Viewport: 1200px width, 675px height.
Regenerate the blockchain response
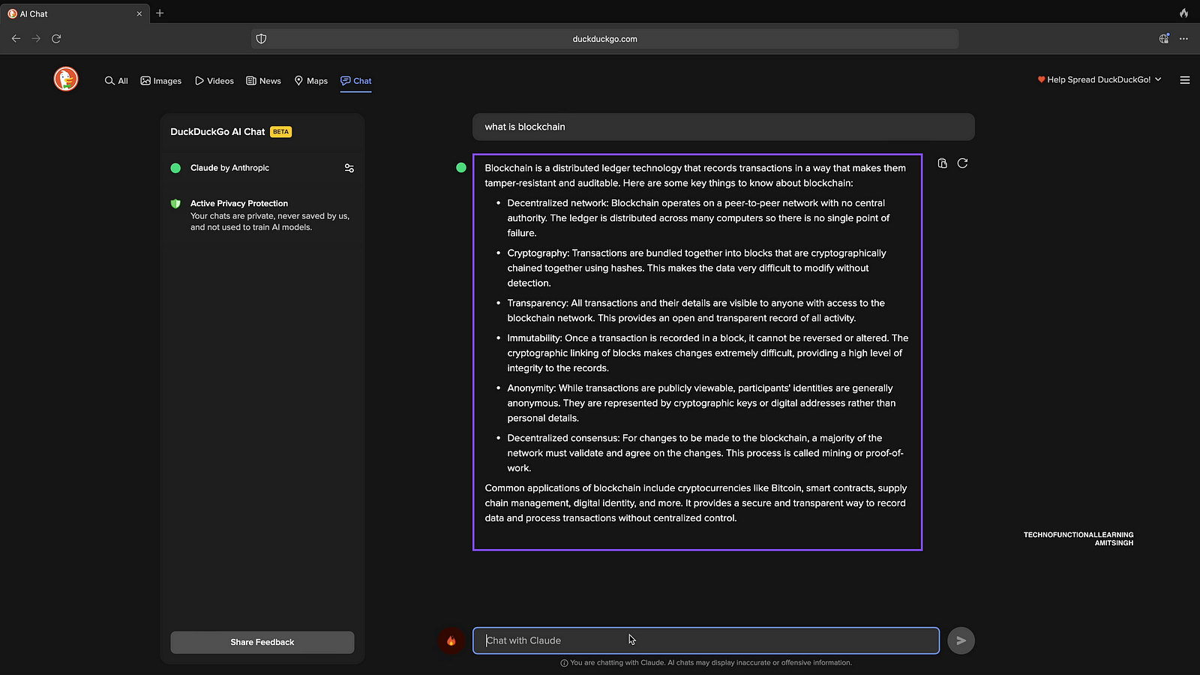tap(962, 163)
